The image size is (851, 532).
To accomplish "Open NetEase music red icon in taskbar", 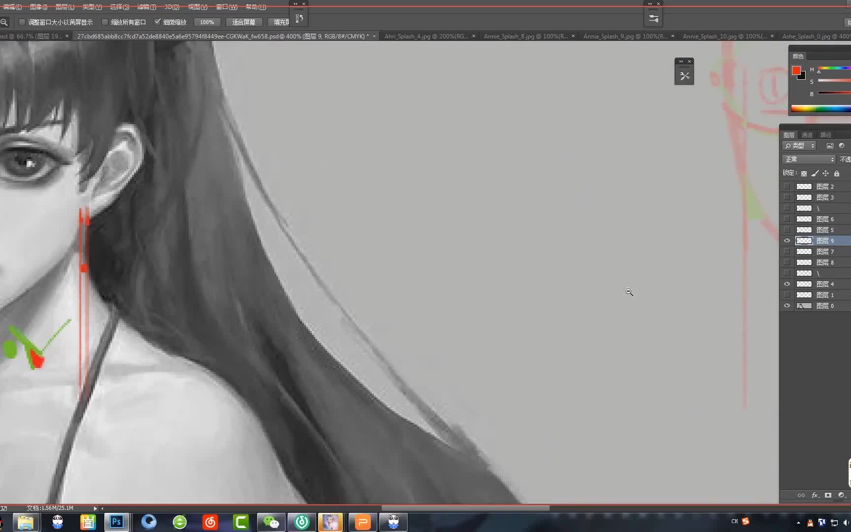I will pos(210,522).
